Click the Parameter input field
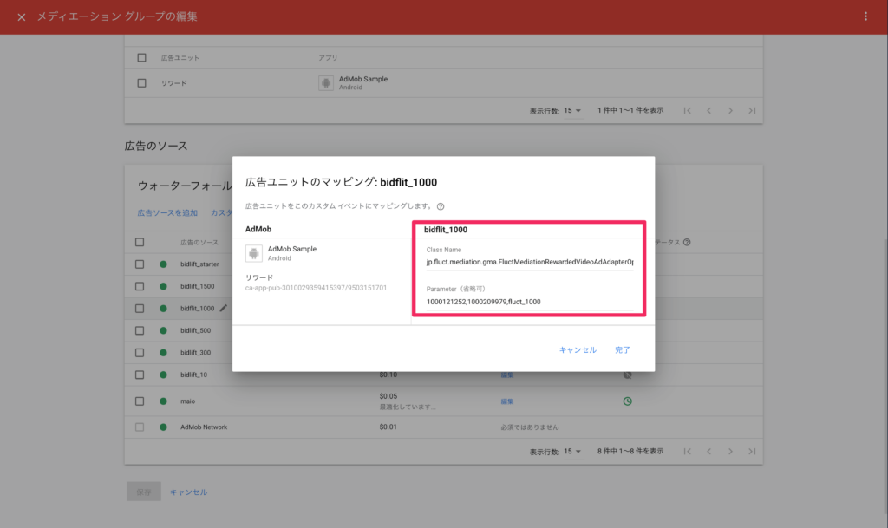This screenshot has width=888, height=528. pos(530,302)
